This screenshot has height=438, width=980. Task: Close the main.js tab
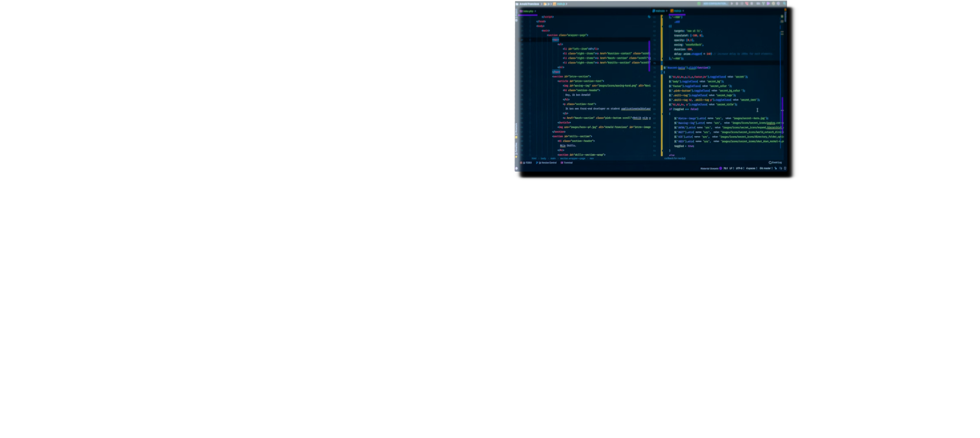pyautogui.click(x=683, y=11)
